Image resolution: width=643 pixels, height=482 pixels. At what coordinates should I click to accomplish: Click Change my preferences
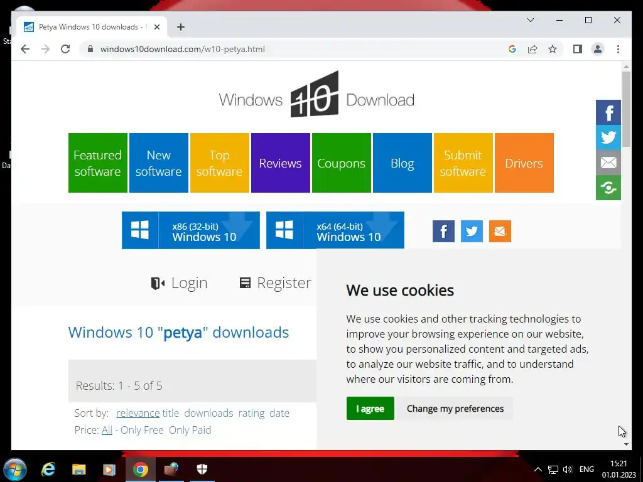pos(455,408)
